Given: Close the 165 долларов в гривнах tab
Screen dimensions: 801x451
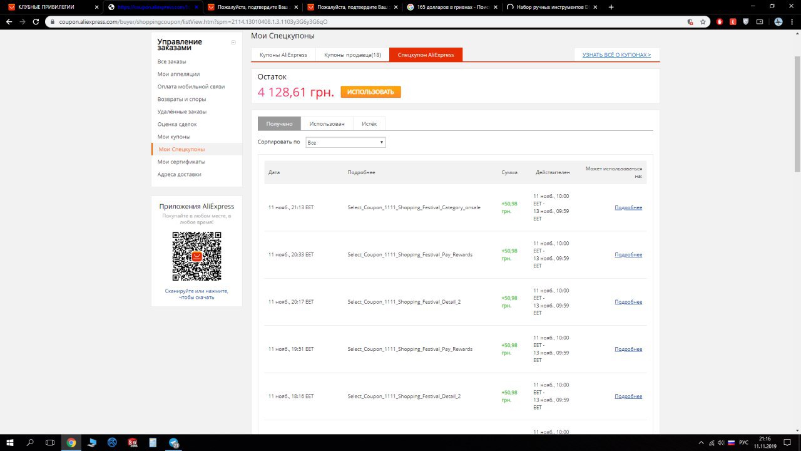Looking at the screenshot, I should tap(495, 7).
